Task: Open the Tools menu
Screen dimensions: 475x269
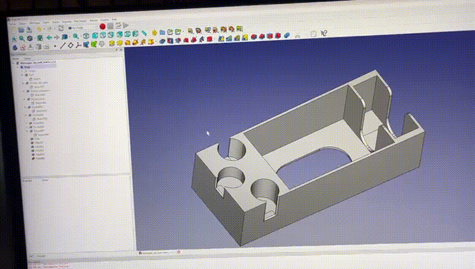Action: (x=46, y=22)
